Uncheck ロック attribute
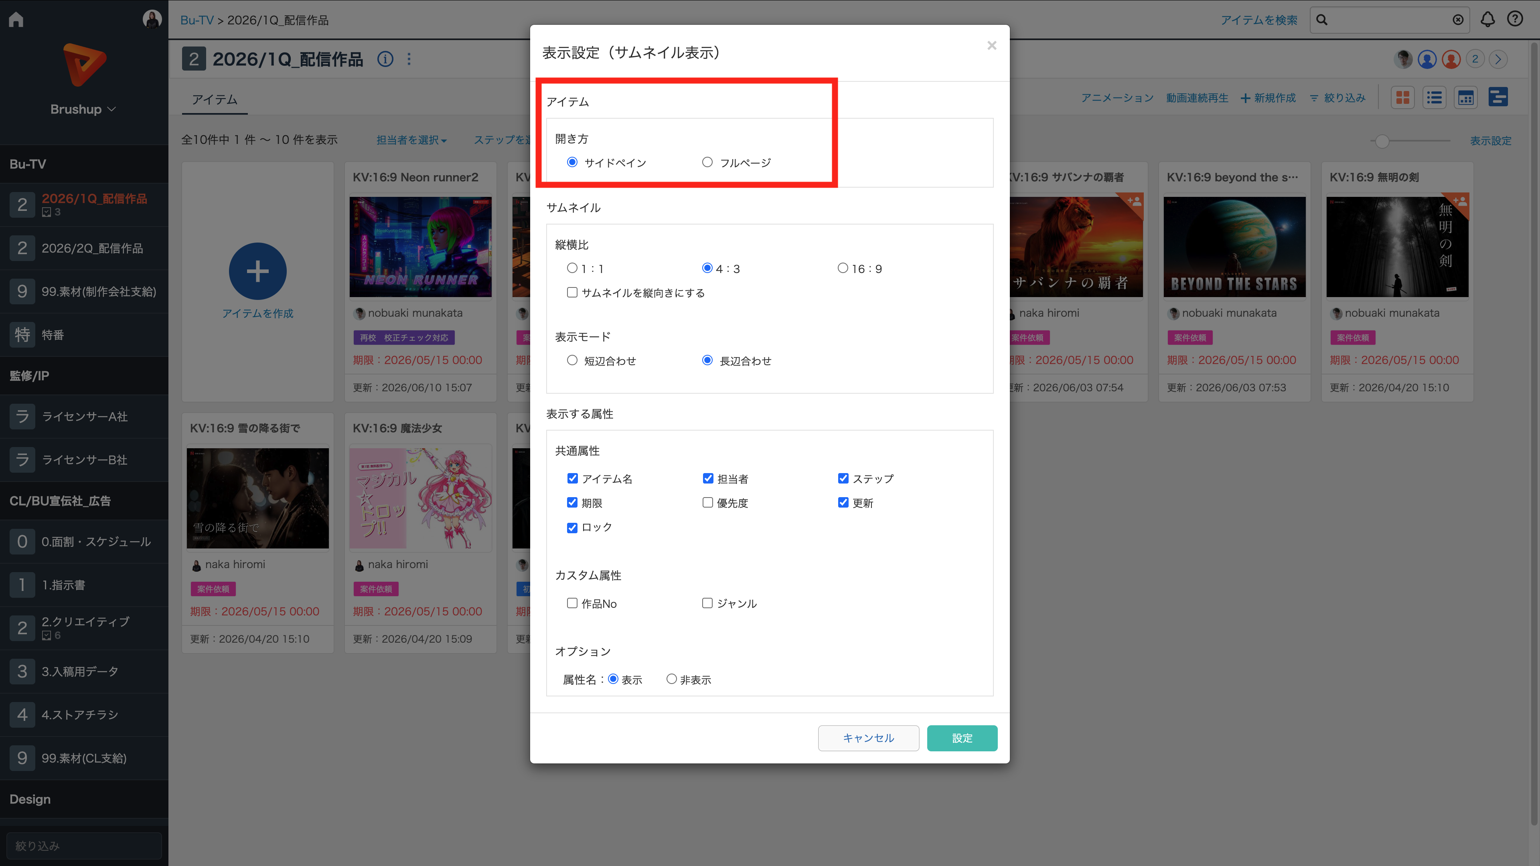Screen dimensions: 1540x866 [572, 527]
